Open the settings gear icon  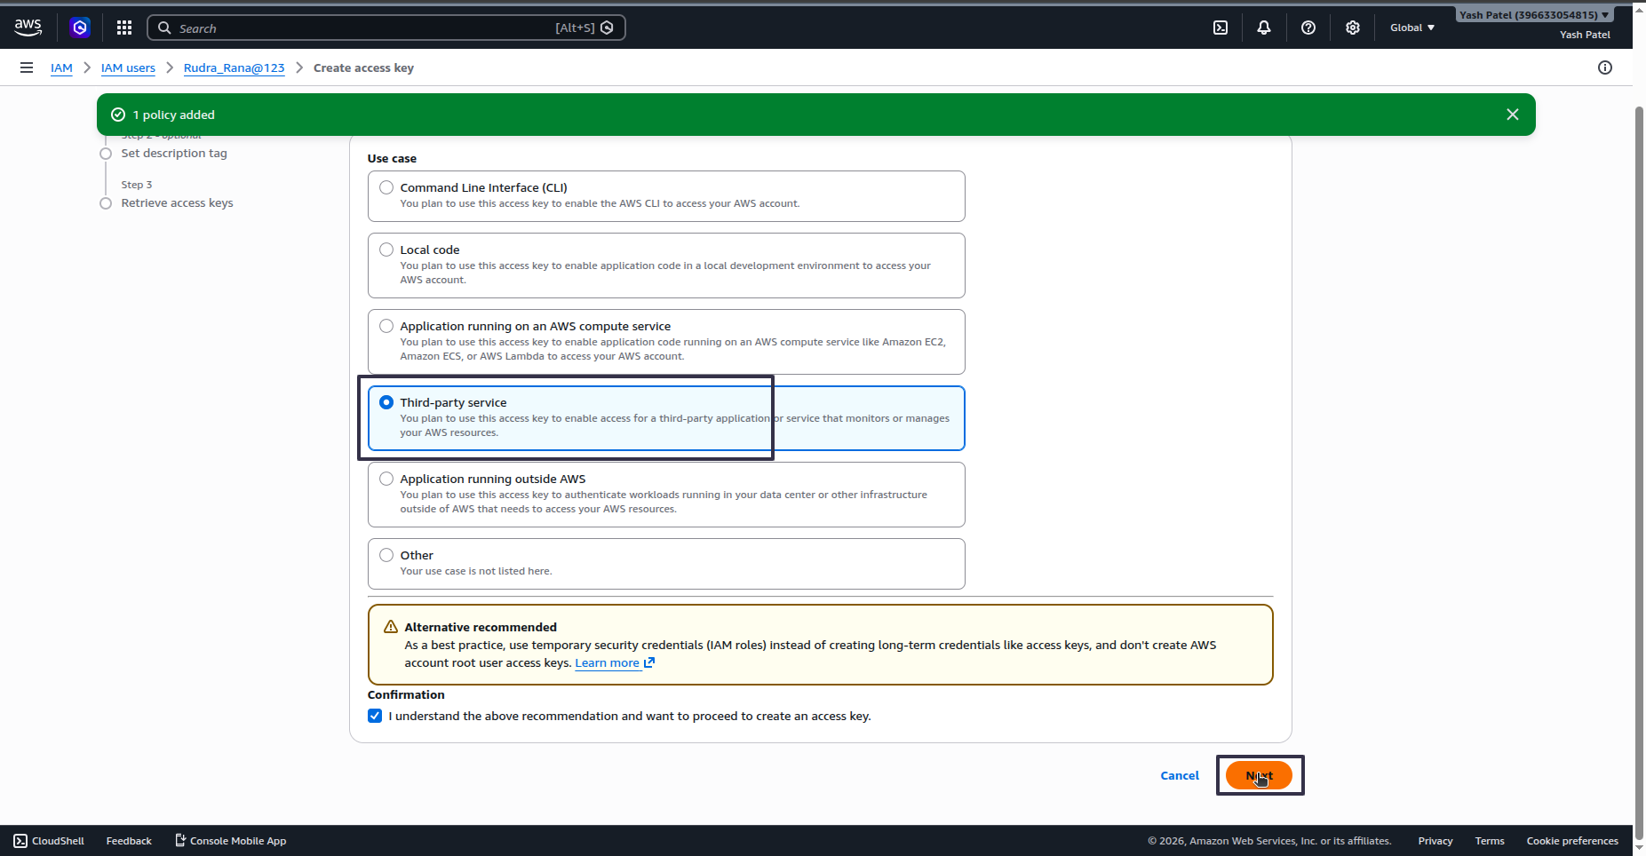pyautogui.click(x=1353, y=28)
